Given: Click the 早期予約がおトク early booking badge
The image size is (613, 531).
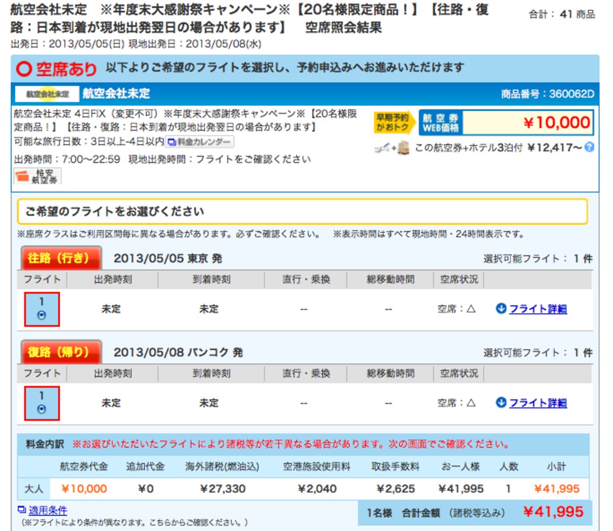Looking at the screenshot, I should pyautogui.click(x=393, y=123).
